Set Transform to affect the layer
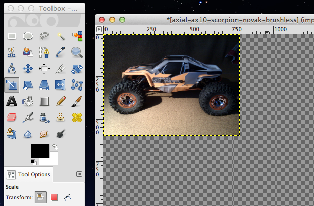The width and height of the screenshot is (314, 206). click(x=41, y=198)
